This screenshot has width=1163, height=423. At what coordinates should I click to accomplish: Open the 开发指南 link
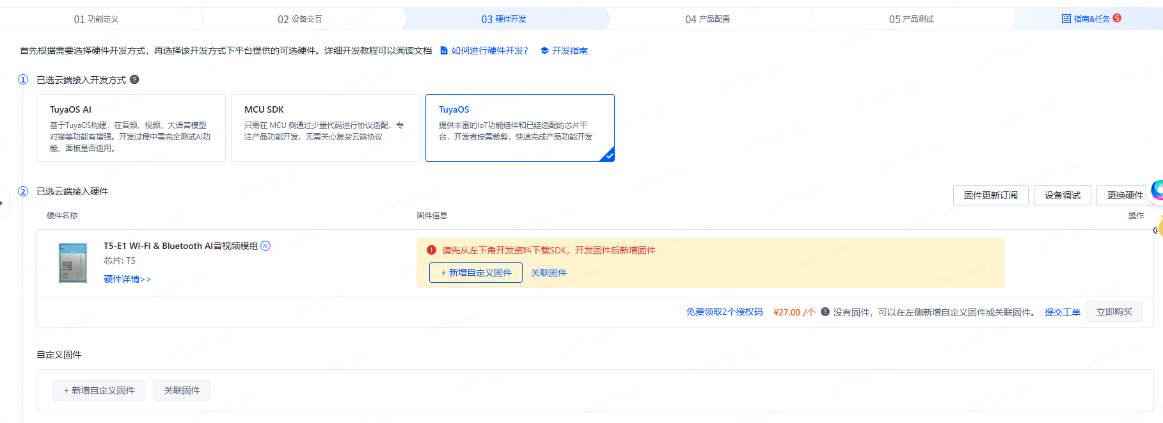569,51
